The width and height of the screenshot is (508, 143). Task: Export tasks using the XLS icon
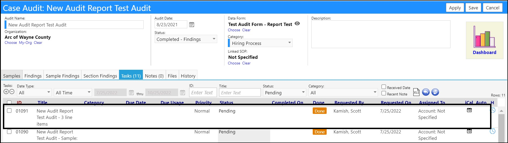coord(416,92)
